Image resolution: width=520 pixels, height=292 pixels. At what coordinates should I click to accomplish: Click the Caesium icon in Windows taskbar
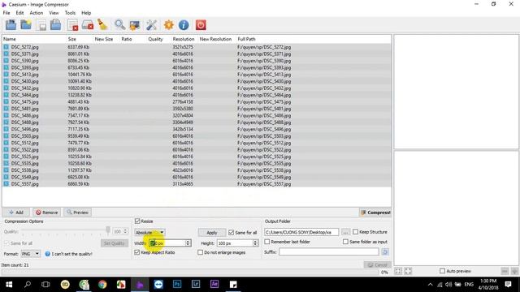140,284
